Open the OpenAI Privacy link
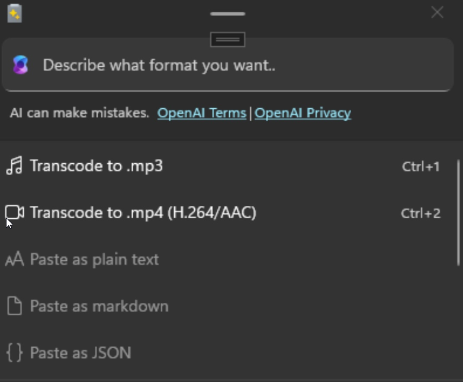463x382 pixels. click(x=303, y=113)
